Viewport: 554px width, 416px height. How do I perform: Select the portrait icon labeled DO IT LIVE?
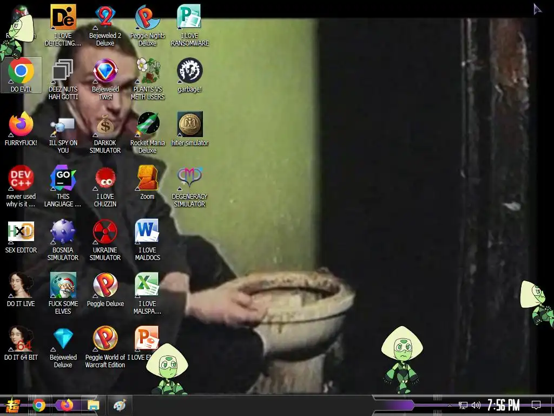[21, 285]
